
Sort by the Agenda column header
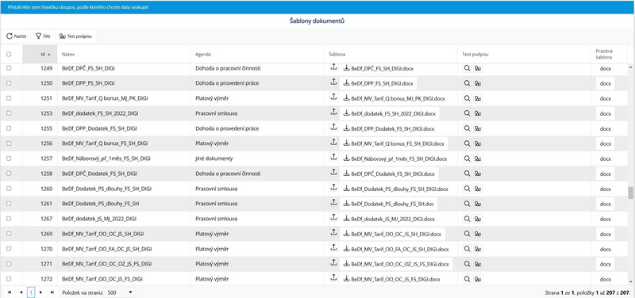click(x=257, y=54)
